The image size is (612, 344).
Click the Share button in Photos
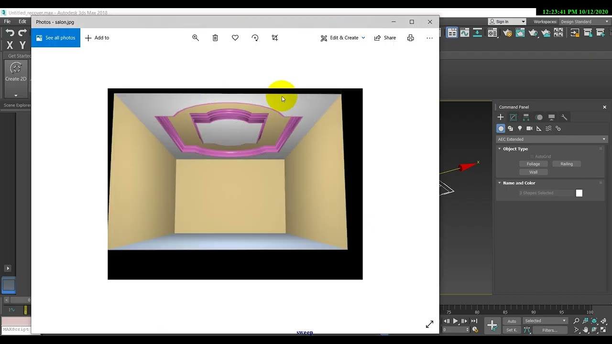point(385,38)
